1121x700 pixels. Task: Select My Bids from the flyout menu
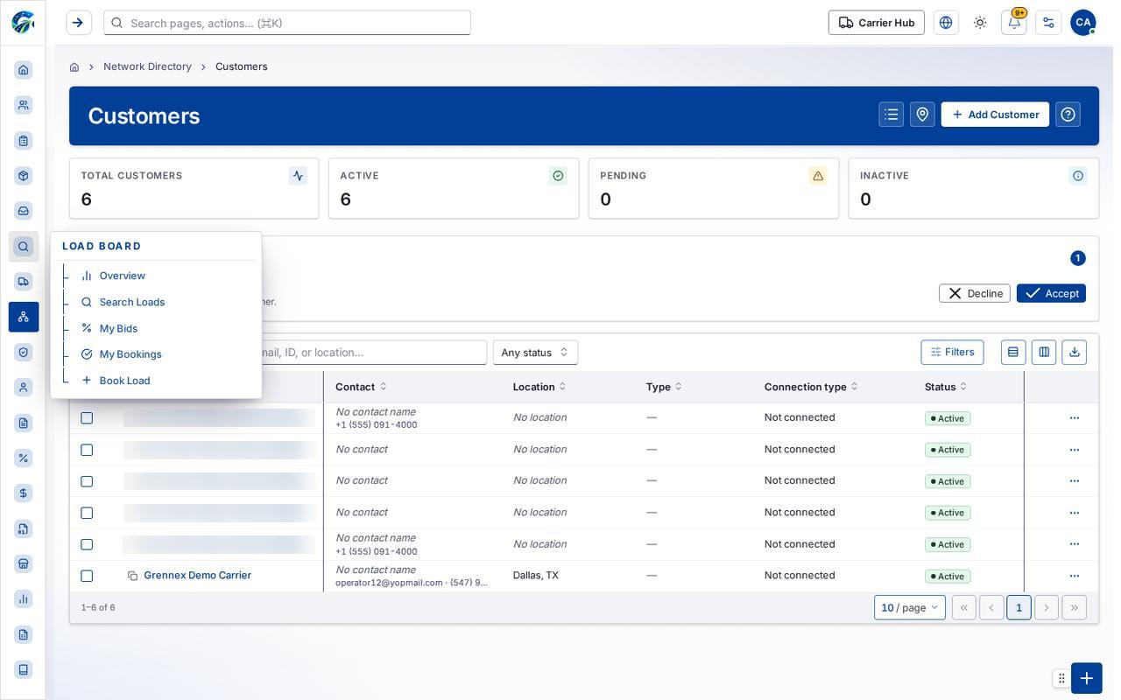(118, 328)
